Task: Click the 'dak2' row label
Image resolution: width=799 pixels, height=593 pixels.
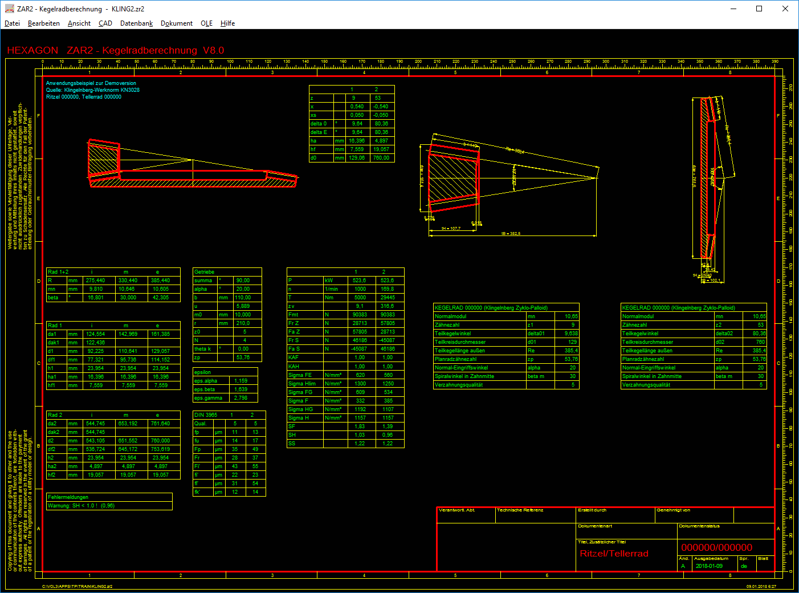Action: (53, 432)
